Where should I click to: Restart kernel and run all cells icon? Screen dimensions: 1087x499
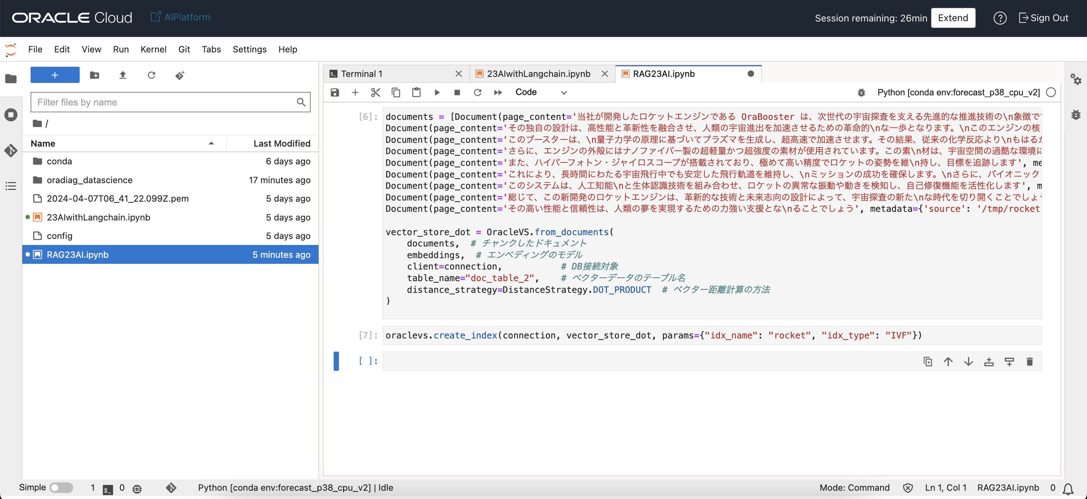pos(498,92)
